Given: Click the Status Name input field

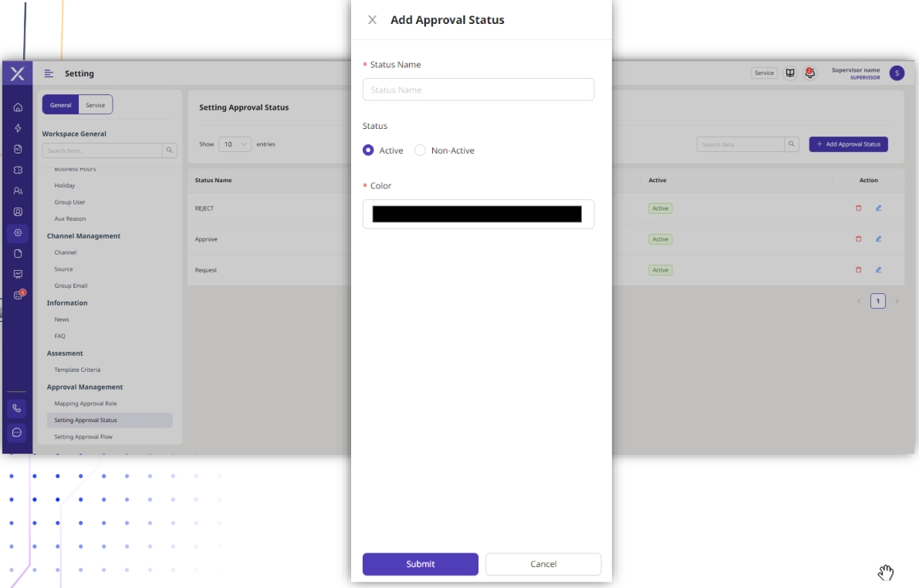Looking at the screenshot, I should tap(478, 90).
